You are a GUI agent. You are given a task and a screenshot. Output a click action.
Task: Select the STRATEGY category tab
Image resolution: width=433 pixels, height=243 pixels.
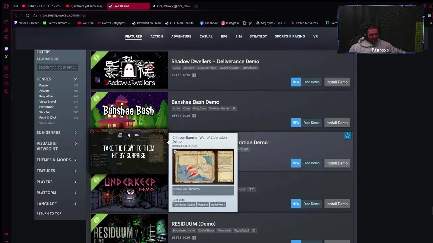pos(258,36)
